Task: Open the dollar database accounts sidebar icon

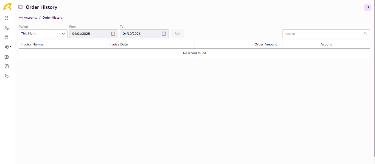Action: click(7, 47)
